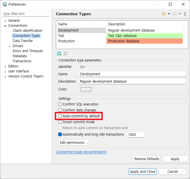Enable Confirm SQL execution checkbox
This screenshot has height=179, width=190.
(x=60, y=104)
